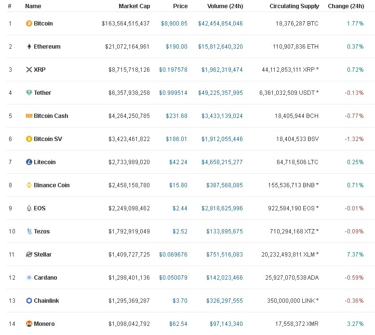Viewport: 375px width, 335px height.
Task: Click the Binance Coin logo icon
Action: click(x=29, y=185)
